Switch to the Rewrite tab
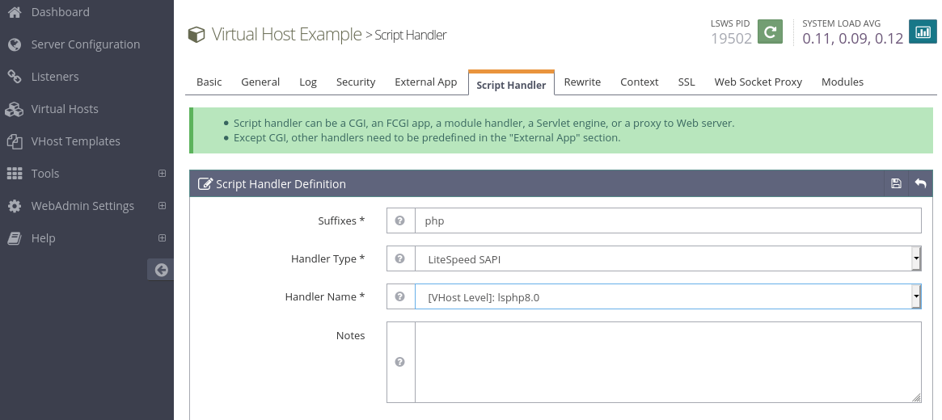942x420 pixels. click(582, 82)
